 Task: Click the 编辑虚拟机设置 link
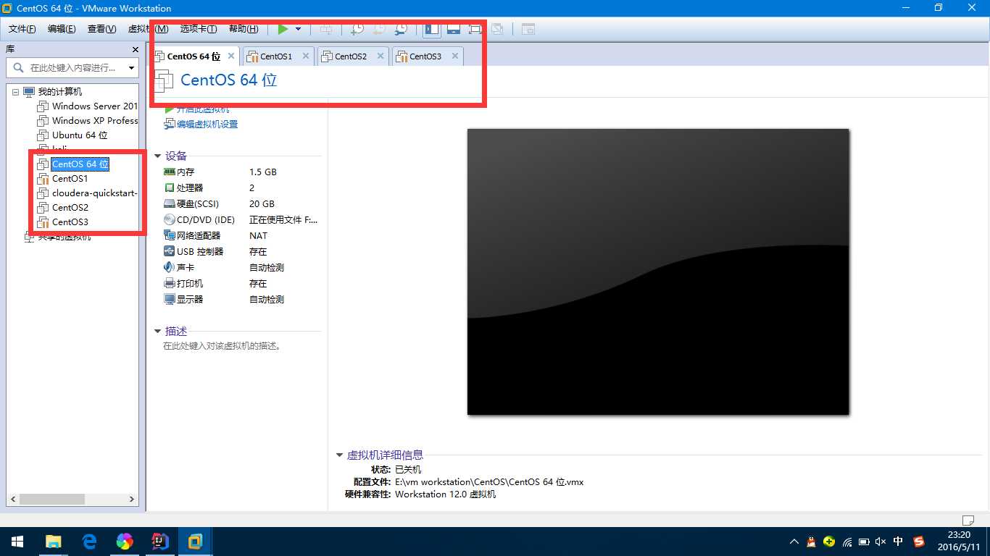pyautogui.click(x=207, y=125)
